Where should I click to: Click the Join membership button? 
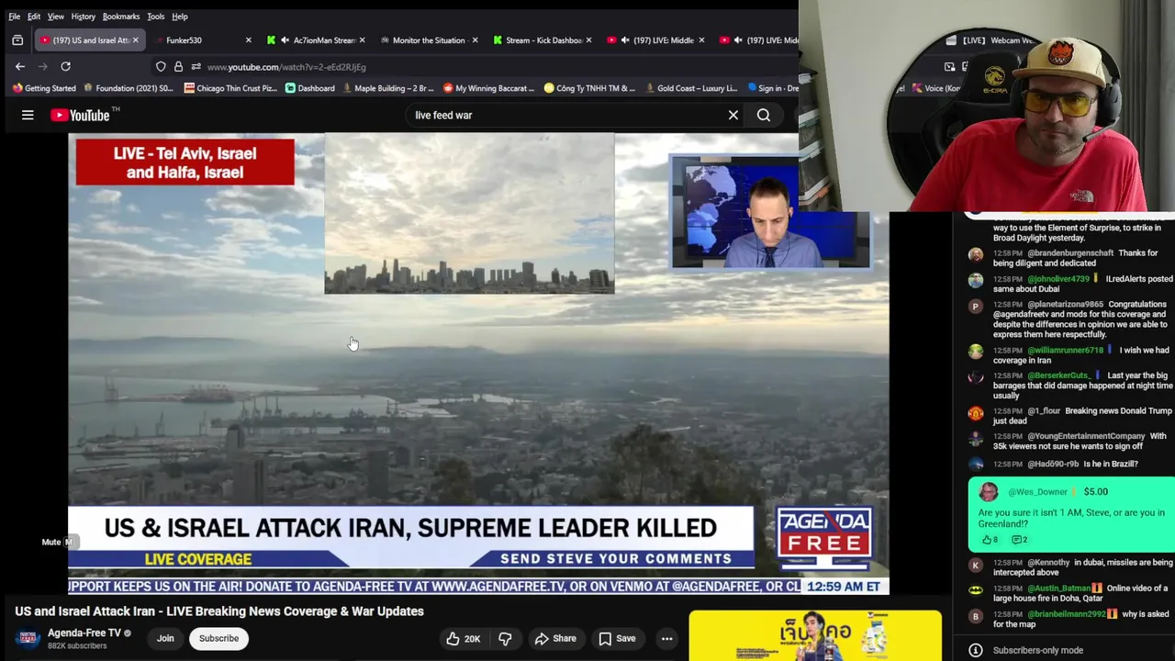tap(165, 639)
